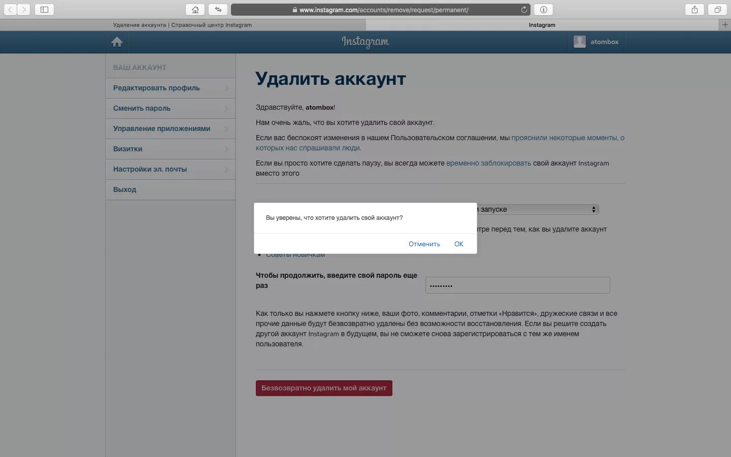Click the Instagram home icon
Screen dimensions: 731x457
click(117, 42)
